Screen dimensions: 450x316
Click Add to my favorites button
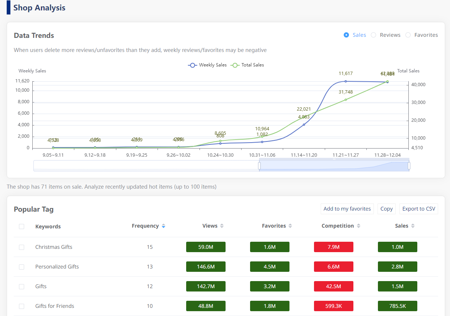347,209
